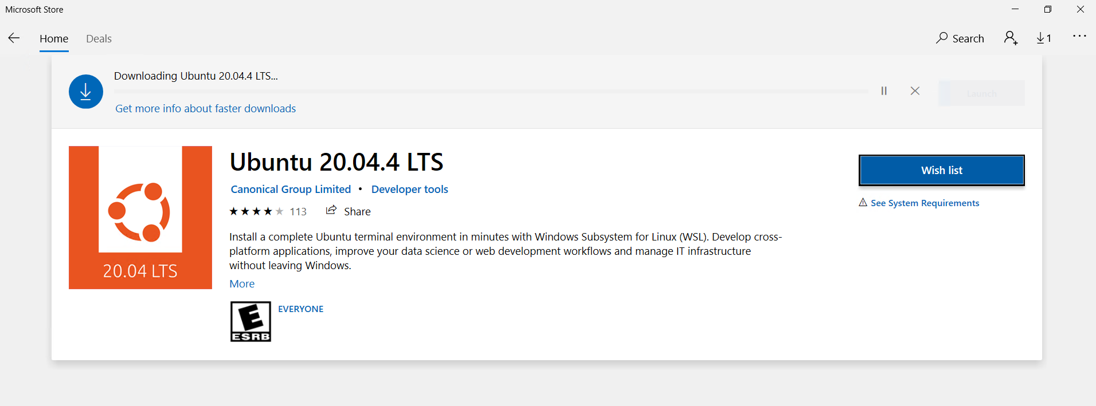1096x406 pixels.
Task: Open Search in the Store
Action: click(960, 38)
